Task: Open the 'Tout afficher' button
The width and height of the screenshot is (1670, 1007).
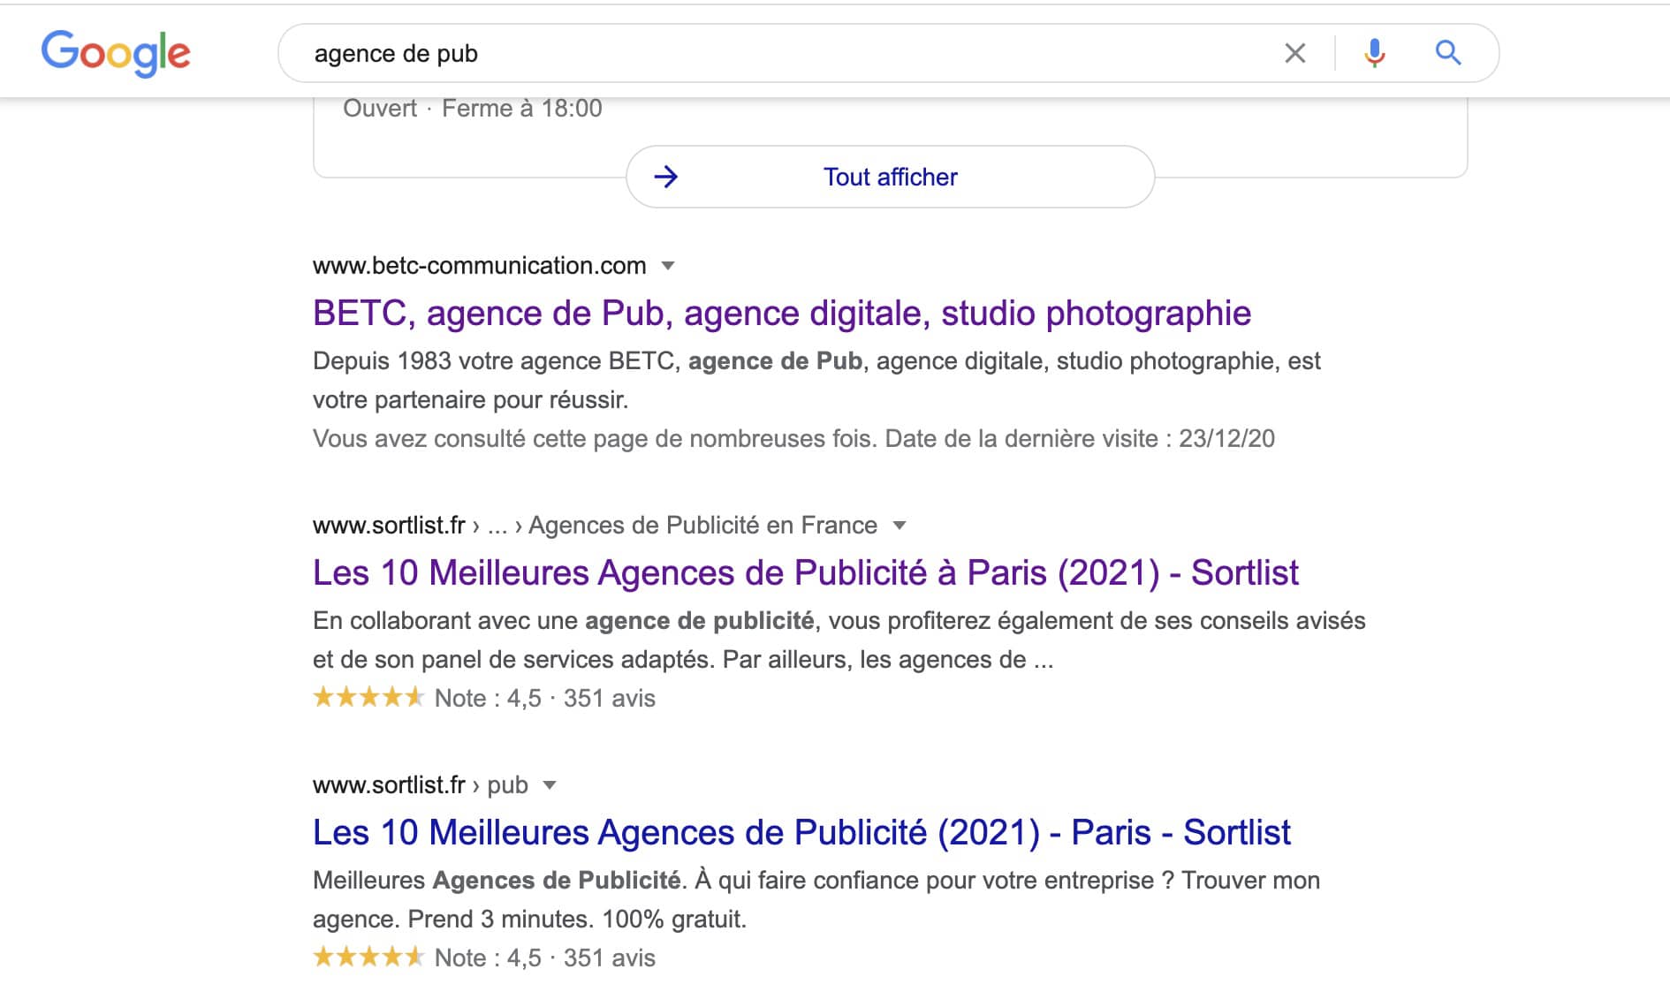Action: [890, 177]
